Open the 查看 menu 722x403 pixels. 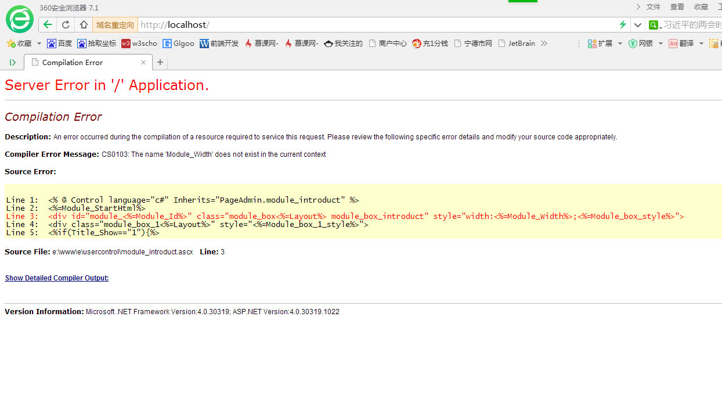pyautogui.click(x=677, y=7)
